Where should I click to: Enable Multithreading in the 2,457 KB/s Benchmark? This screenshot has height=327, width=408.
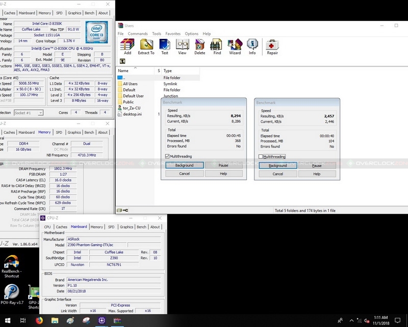(261, 156)
